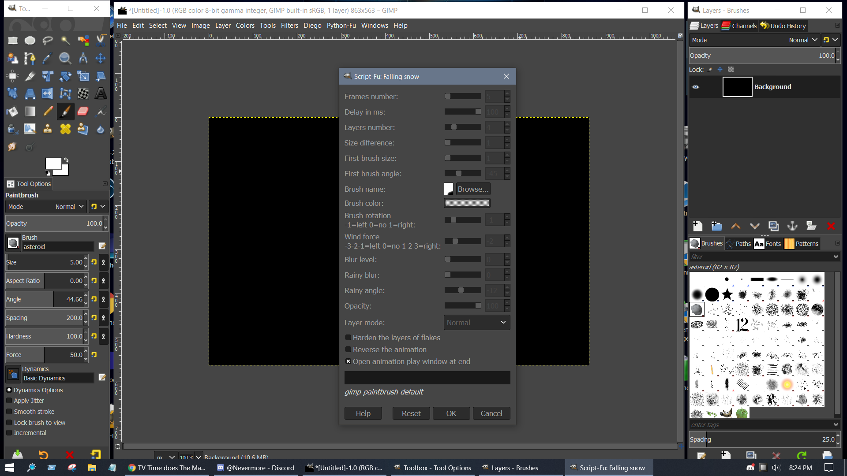The height and width of the screenshot is (476, 847).
Task: Select the Zoom magnifier tool
Action: click(65, 58)
